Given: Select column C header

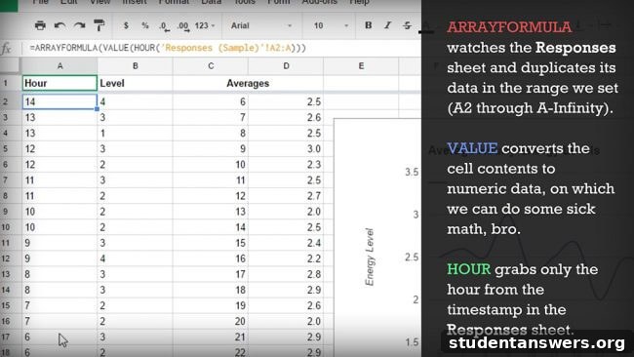Looking at the screenshot, I should (x=211, y=66).
